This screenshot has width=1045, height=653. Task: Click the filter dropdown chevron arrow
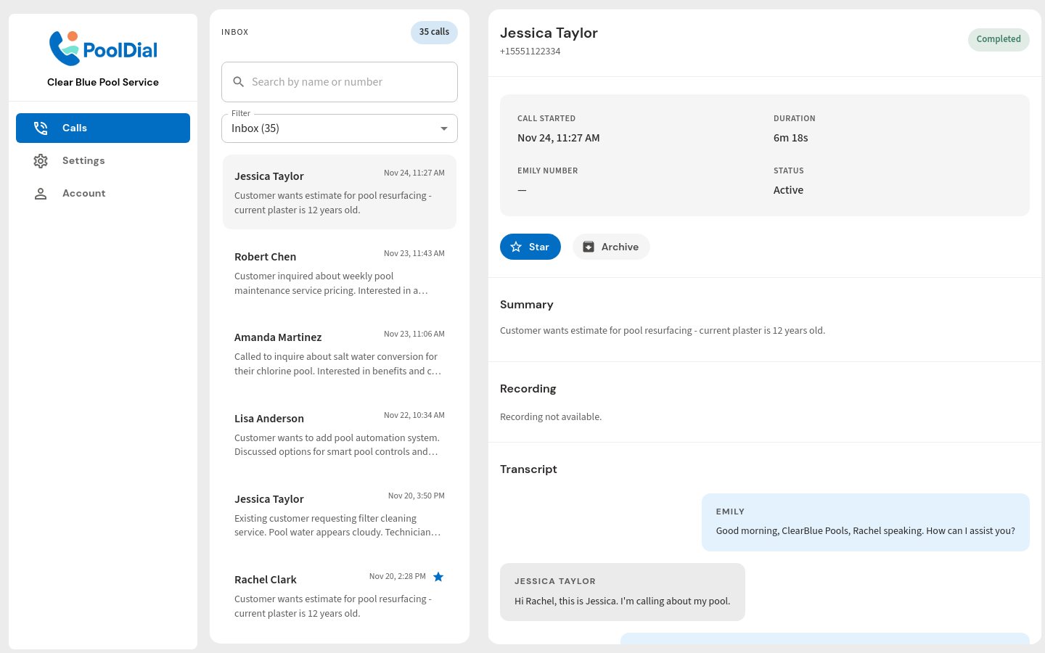point(443,128)
